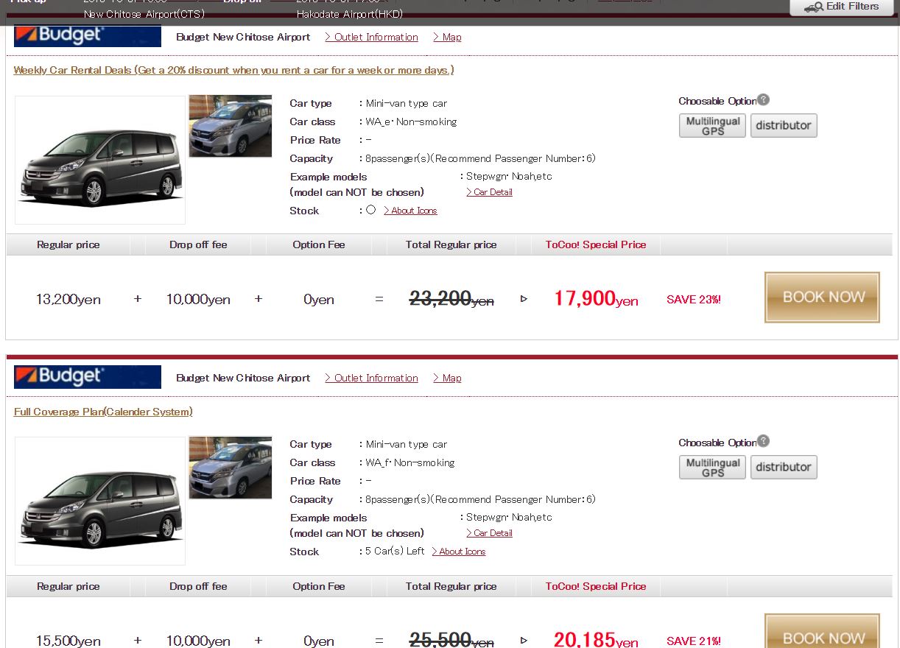Open Full Coverage Plan(Calender System) link
This screenshot has height=648, width=900.
103,412
